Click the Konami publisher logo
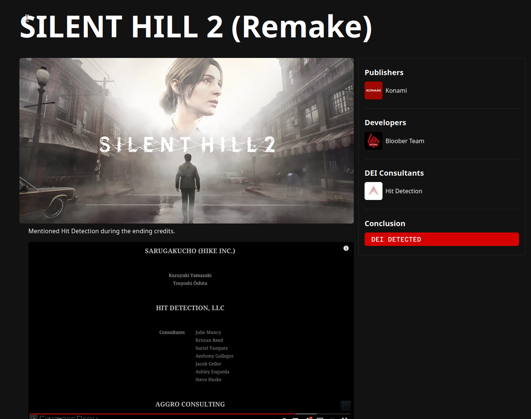The image size is (531, 419). (374, 90)
